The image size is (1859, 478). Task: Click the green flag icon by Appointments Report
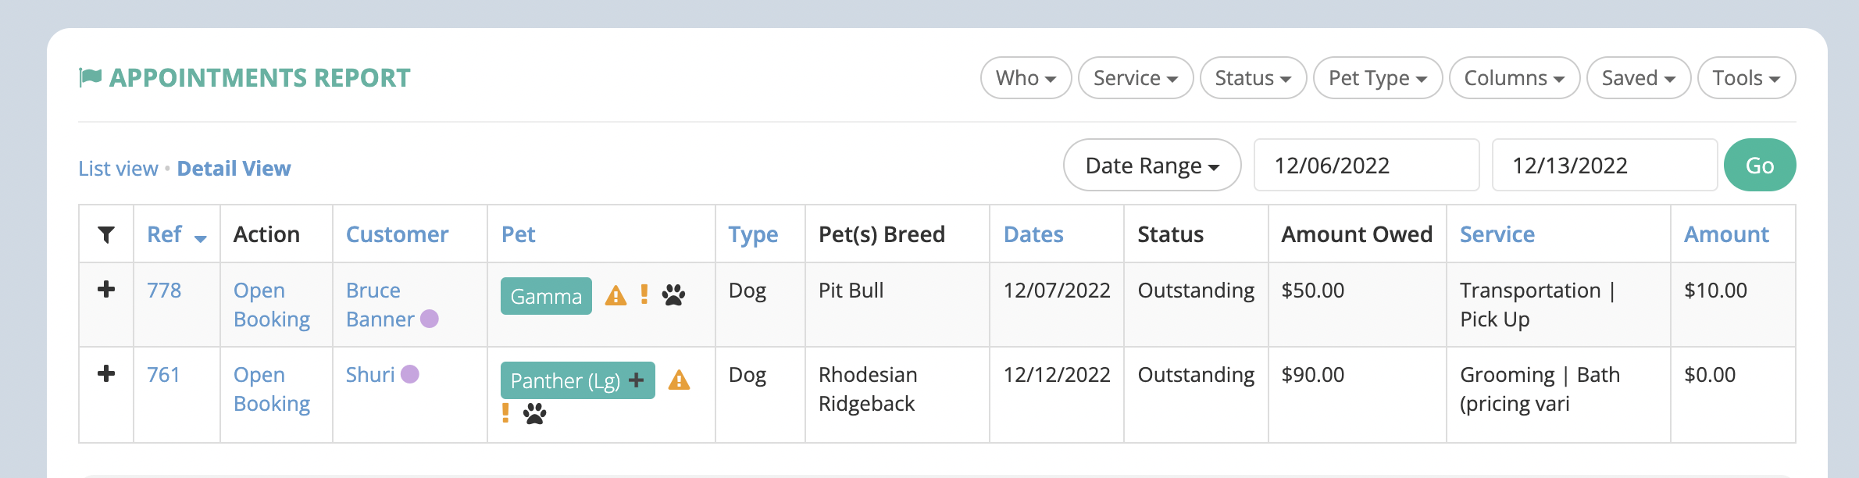(x=91, y=77)
